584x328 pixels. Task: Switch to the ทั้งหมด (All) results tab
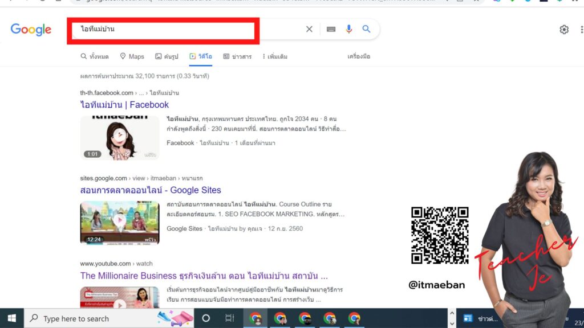click(94, 56)
